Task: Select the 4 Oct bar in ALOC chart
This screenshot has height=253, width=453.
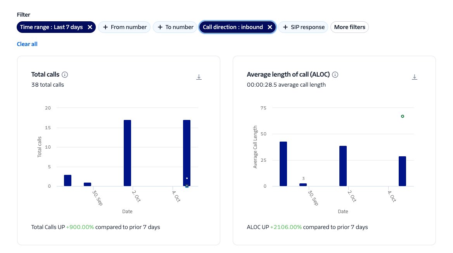Action: pos(403,171)
